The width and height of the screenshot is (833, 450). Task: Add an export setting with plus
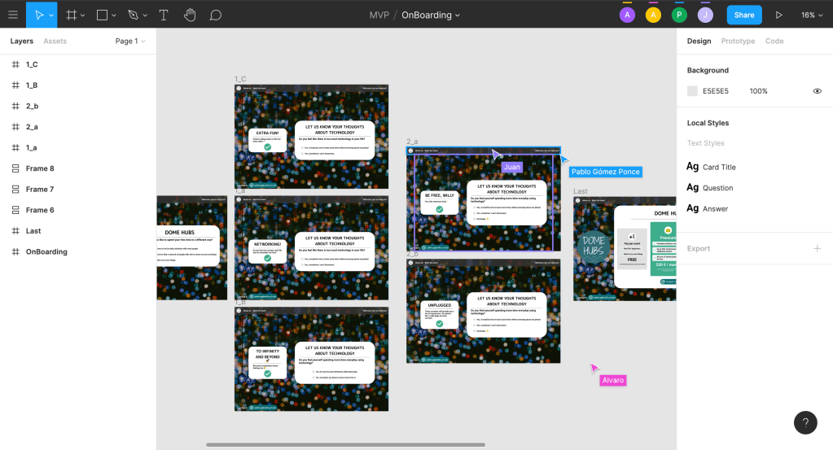[817, 248]
